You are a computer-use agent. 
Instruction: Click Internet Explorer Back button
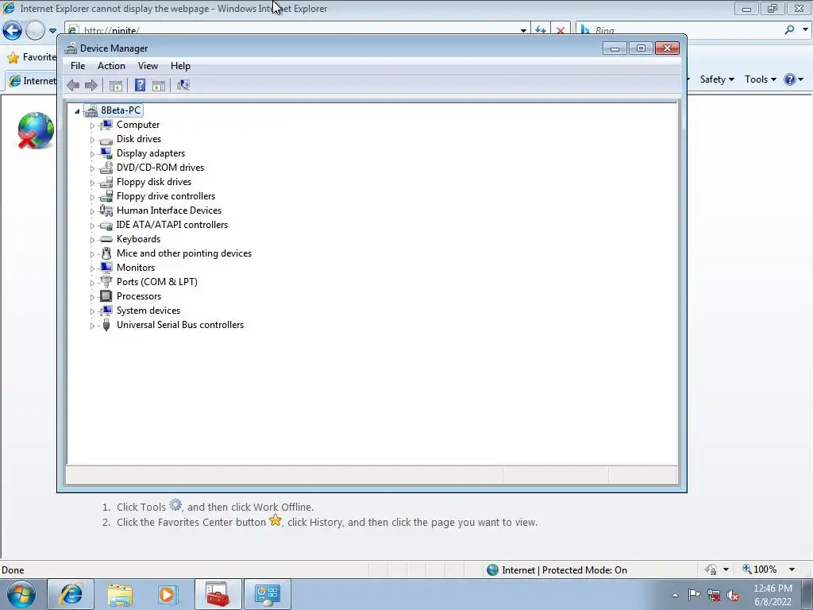pos(13,31)
